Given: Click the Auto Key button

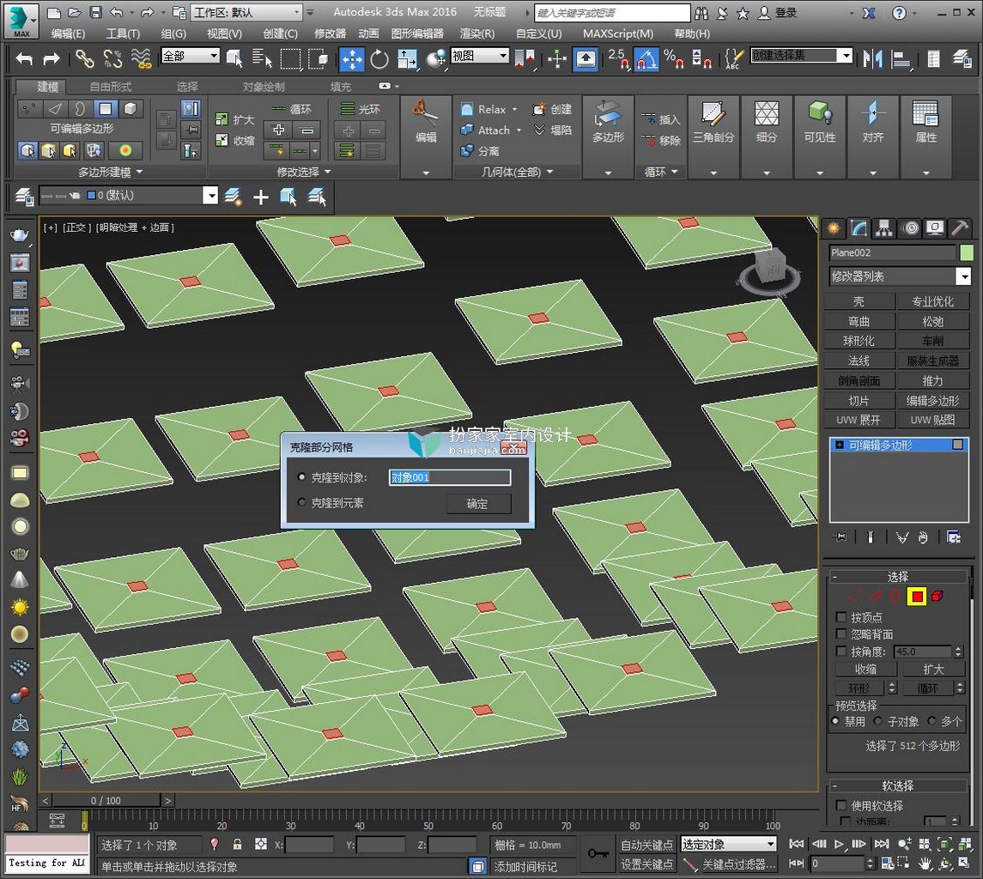Looking at the screenshot, I should pyautogui.click(x=646, y=846).
